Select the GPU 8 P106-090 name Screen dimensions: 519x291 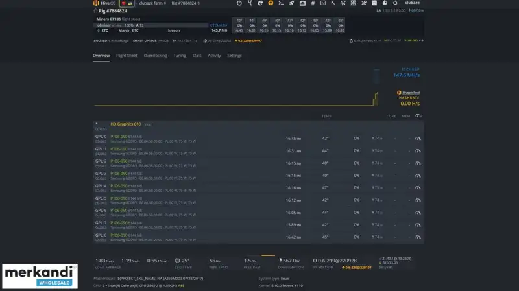pyautogui.click(x=119, y=235)
